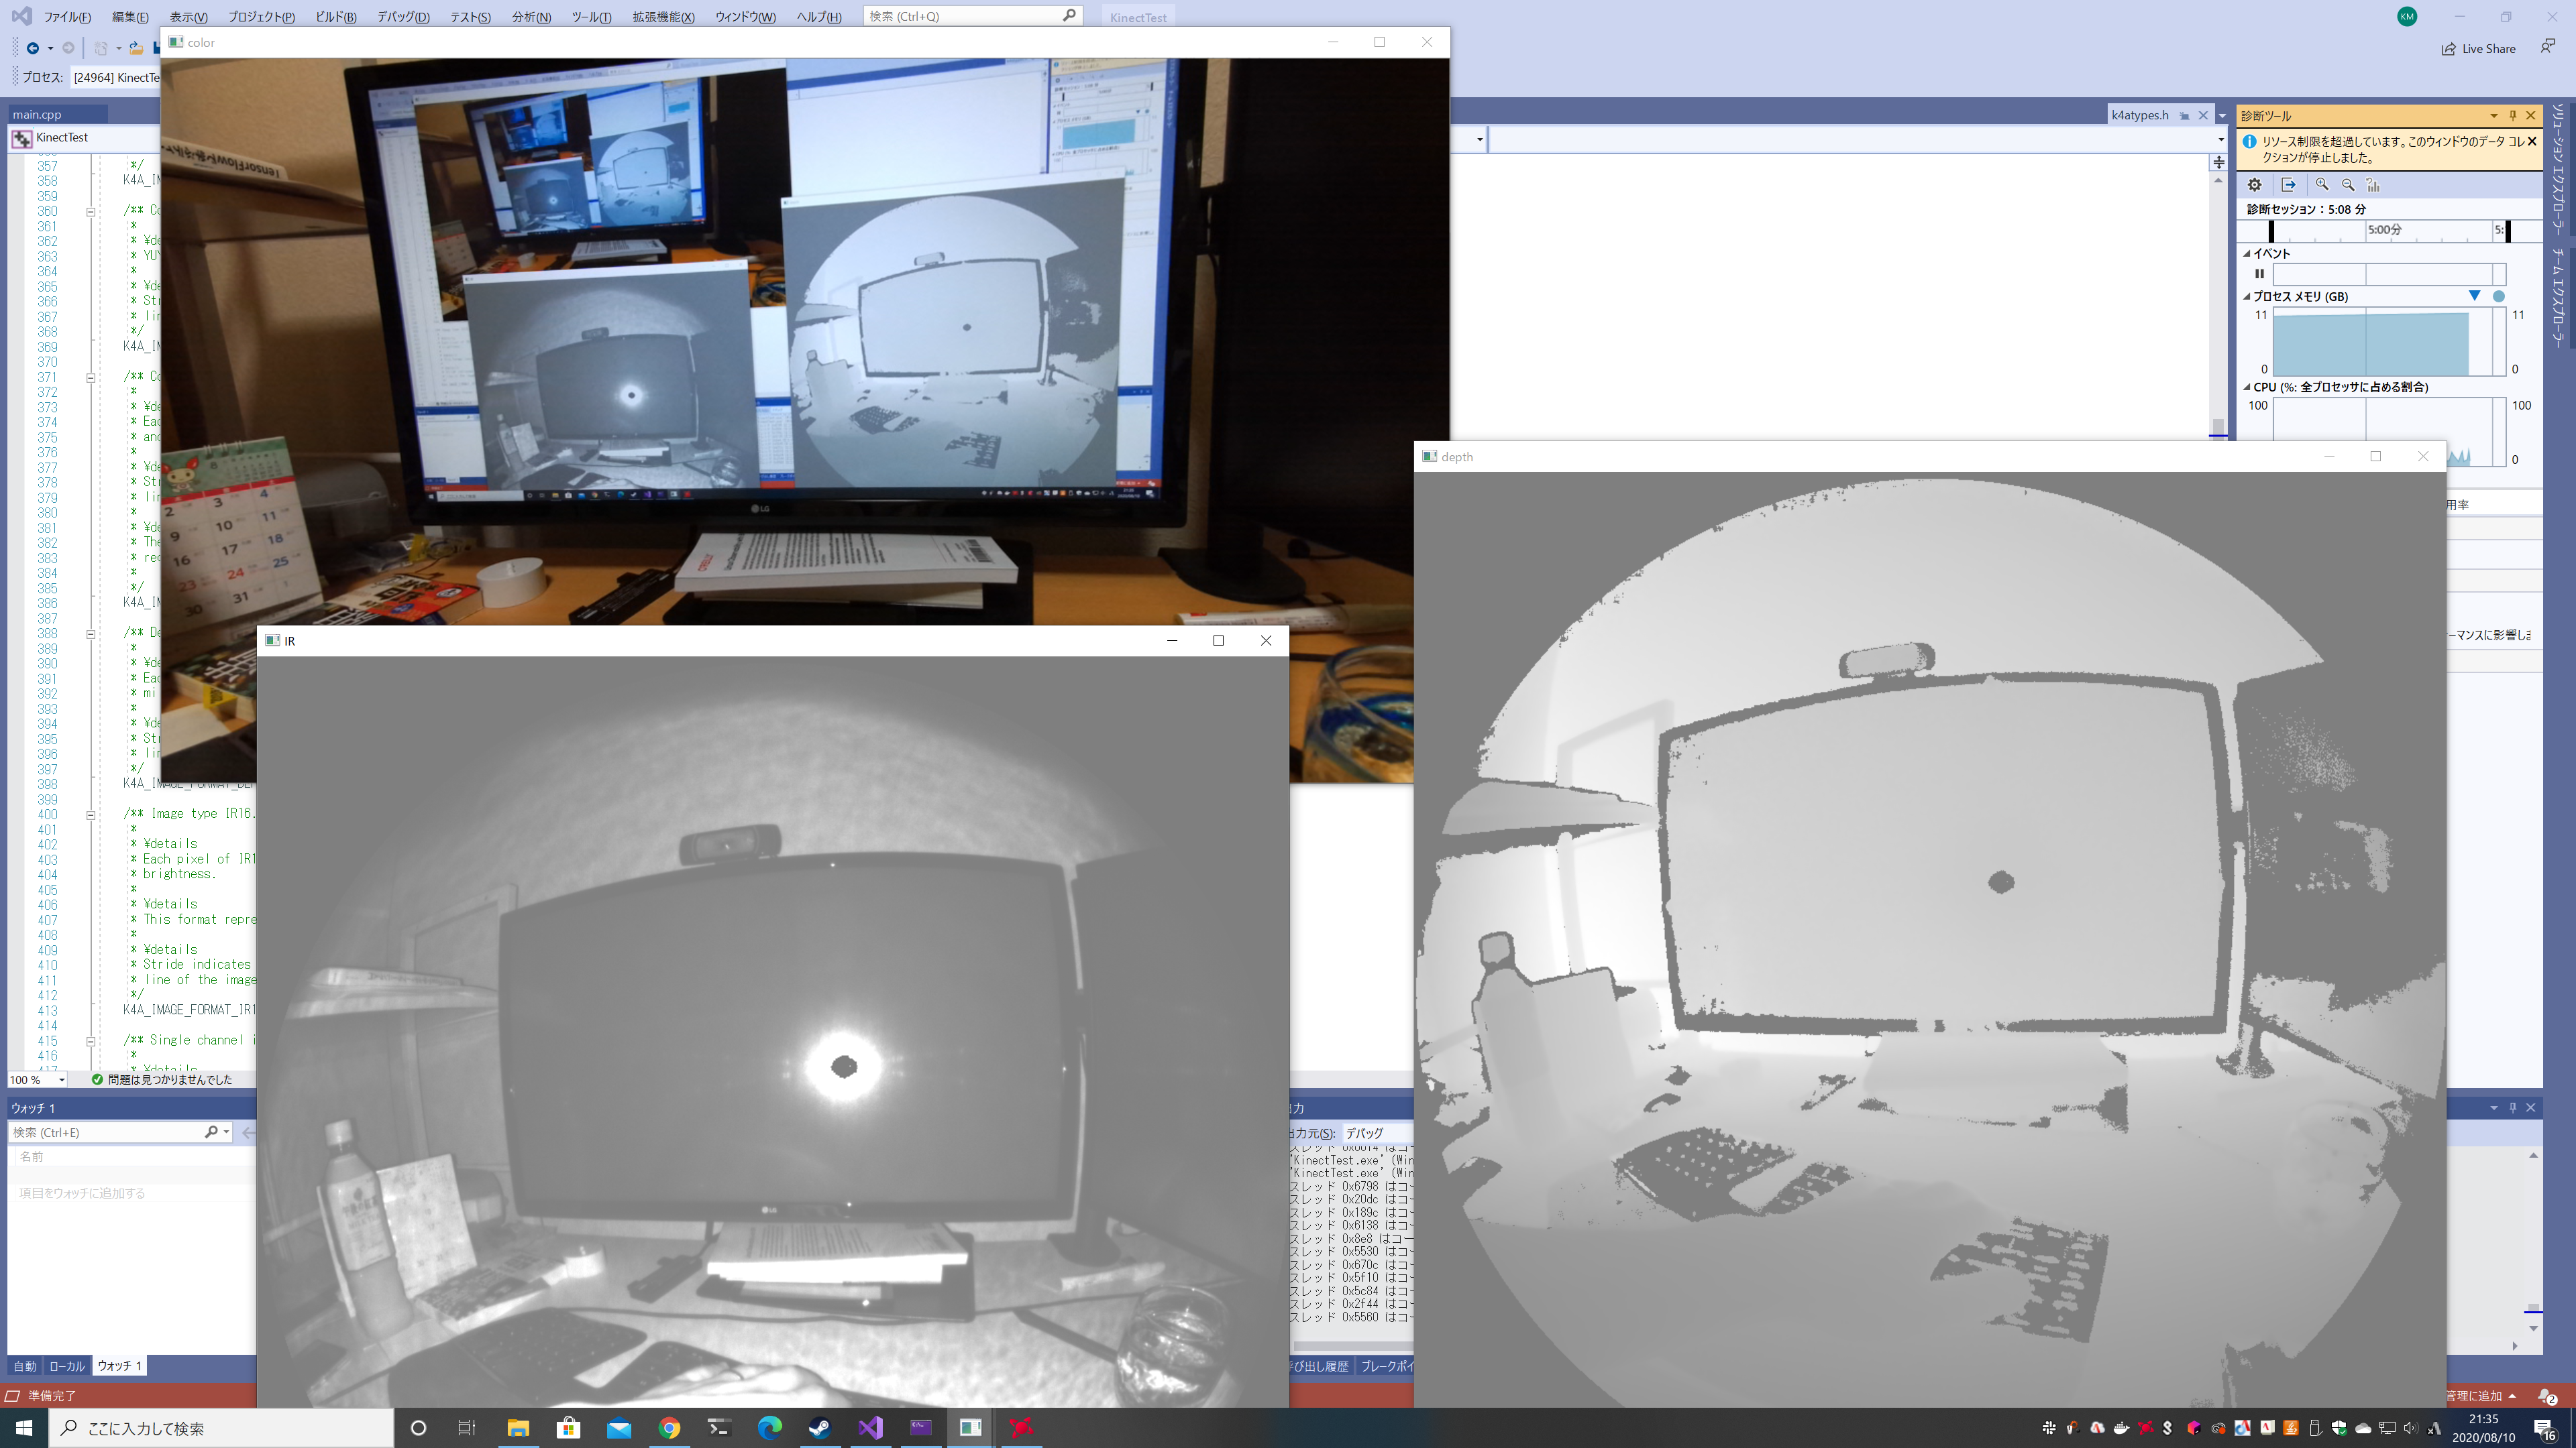The width and height of the screenshot is (2576, 1448).
Task: Open diagnostic tools settings gear
Action: (x=2254, y=185)
